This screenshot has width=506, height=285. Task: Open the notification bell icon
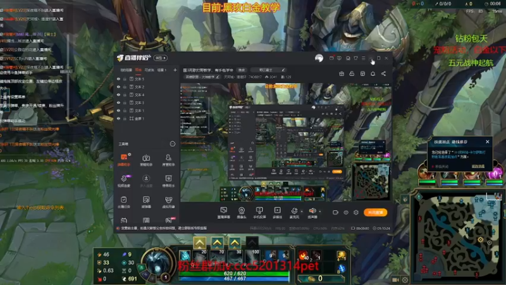click(x=373, y=73)
